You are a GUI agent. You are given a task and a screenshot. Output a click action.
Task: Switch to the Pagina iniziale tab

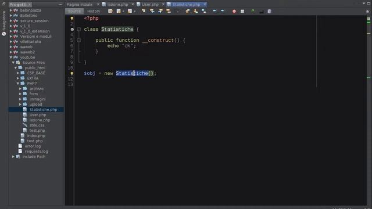pos(80,5)
